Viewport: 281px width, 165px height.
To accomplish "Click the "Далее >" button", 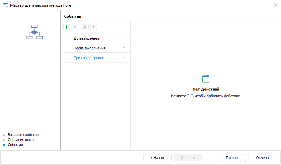I will tap(188, 158).
